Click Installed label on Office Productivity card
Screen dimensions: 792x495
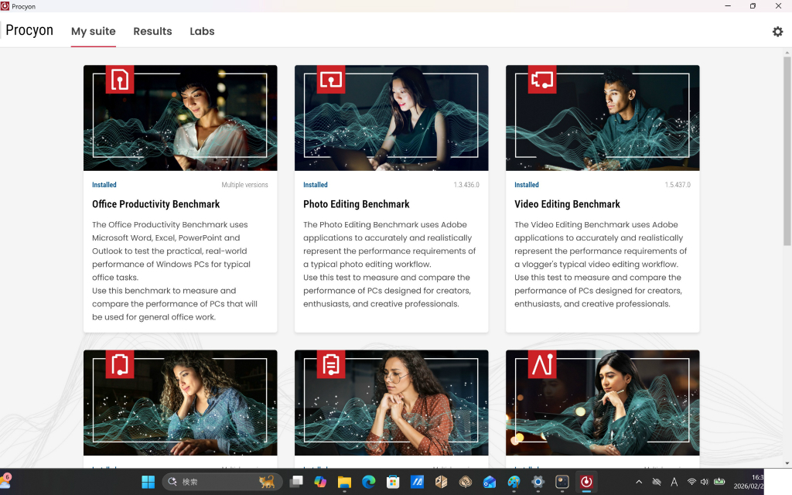pyautogui.click(x=104, y=185)
